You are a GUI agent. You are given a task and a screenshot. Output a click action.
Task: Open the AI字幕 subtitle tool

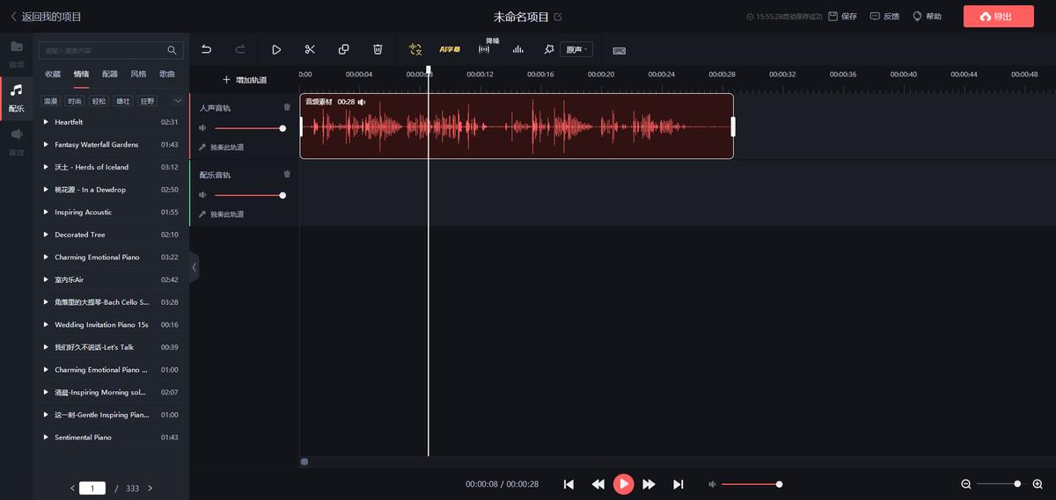point(450,50)
